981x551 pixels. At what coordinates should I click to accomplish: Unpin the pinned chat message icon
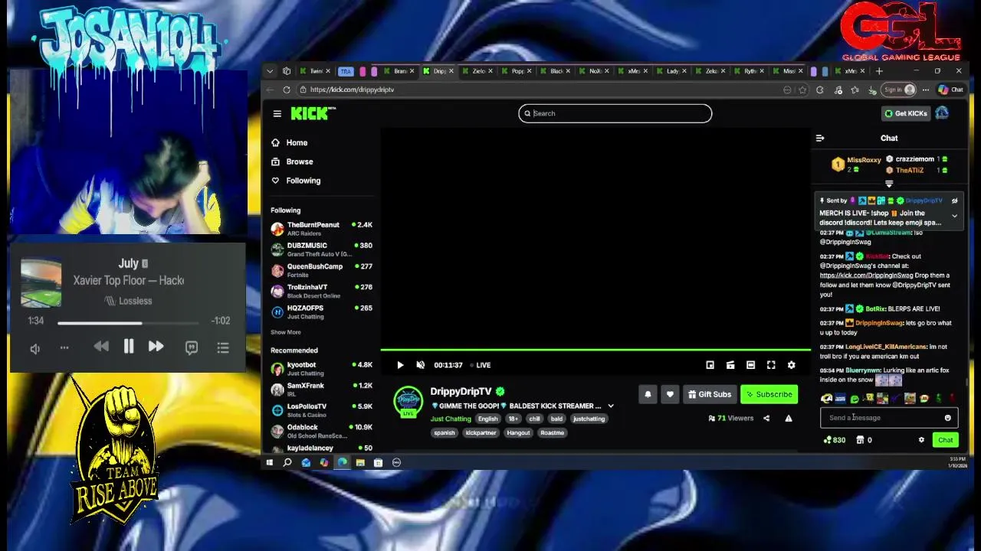pos(954,201)
